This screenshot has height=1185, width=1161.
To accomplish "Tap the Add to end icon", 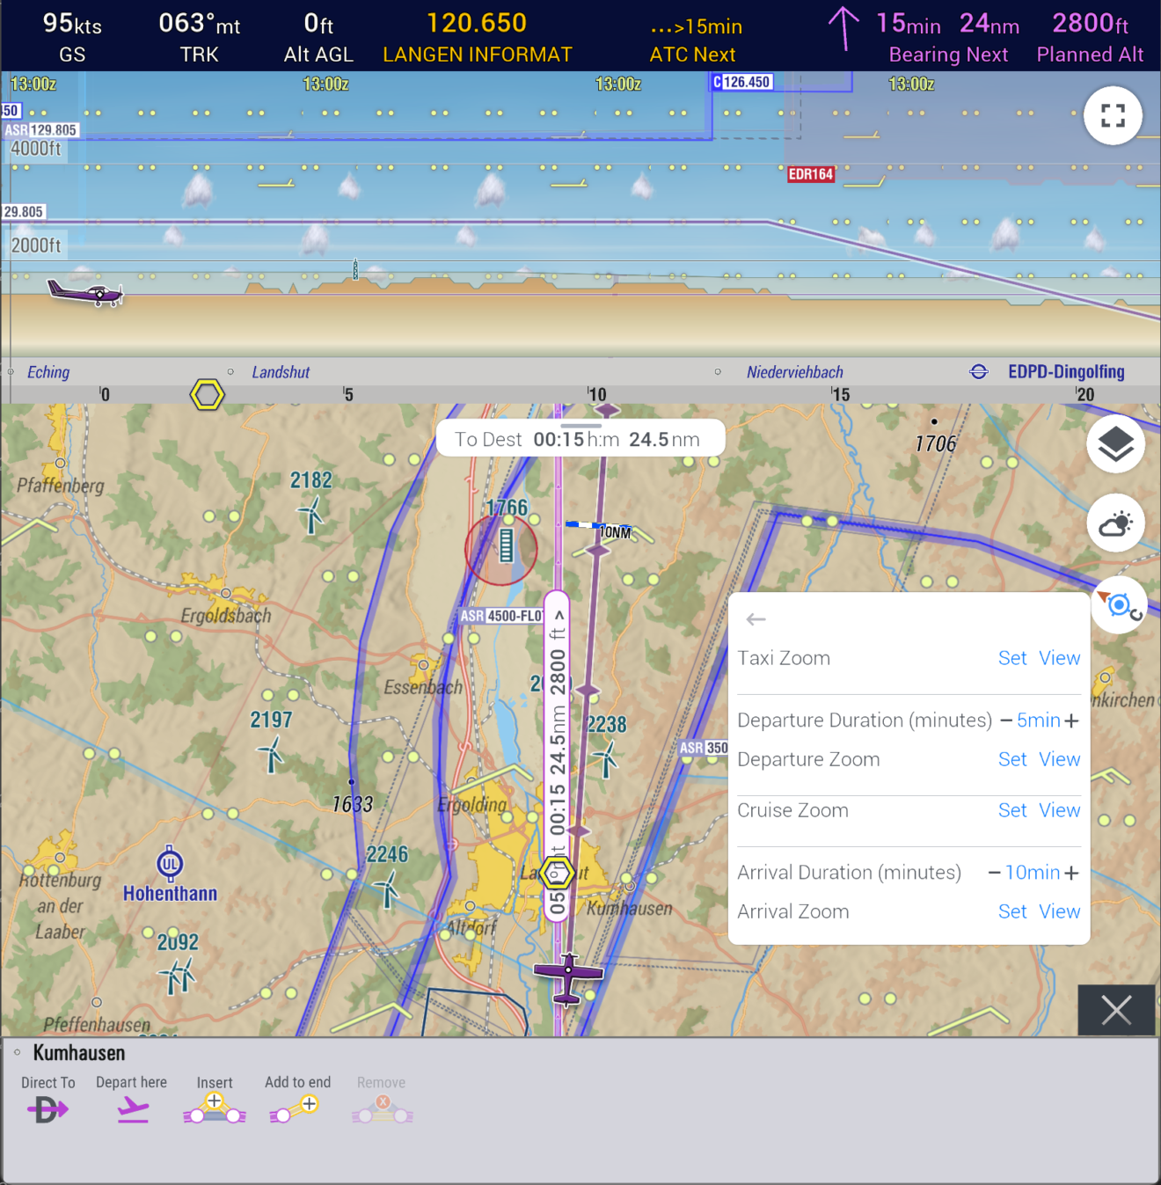I will click(x=295, y=1109).
